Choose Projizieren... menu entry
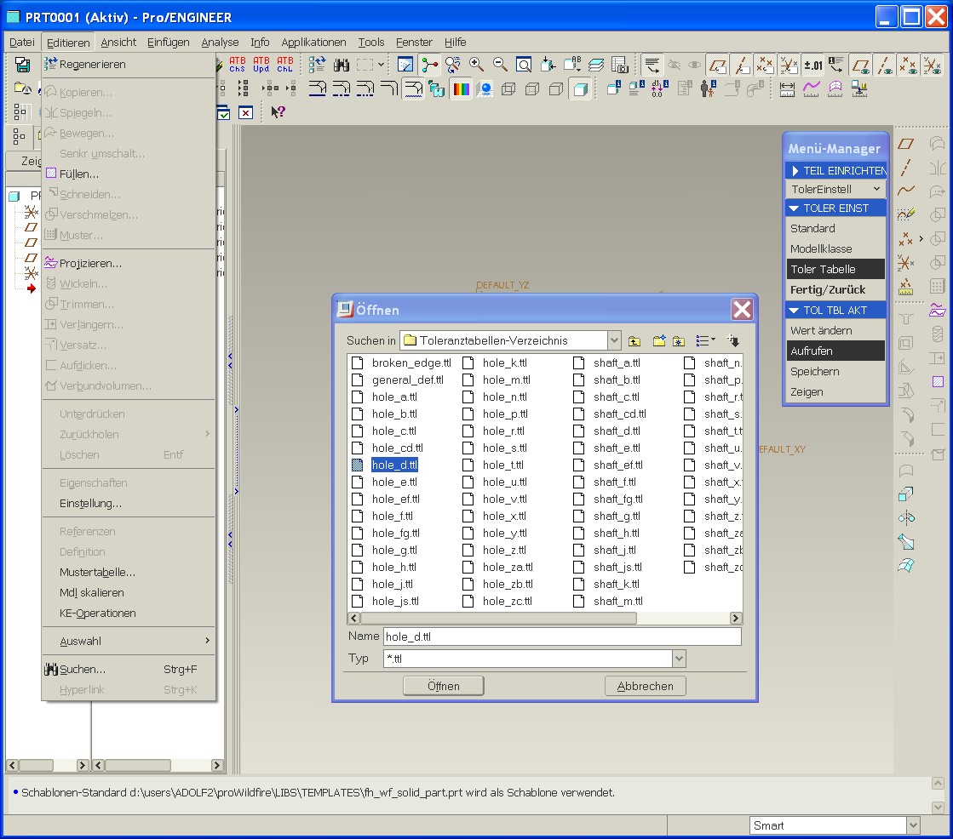The image size is (953, 839). (x=129, y=264)
